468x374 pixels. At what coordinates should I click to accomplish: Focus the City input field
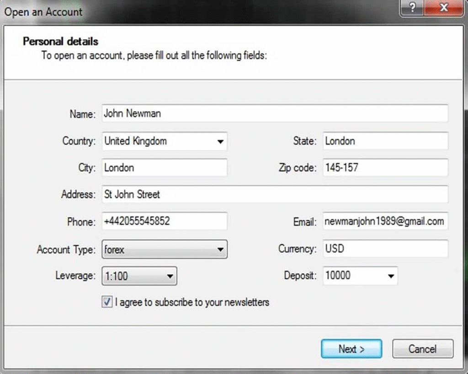165,168
